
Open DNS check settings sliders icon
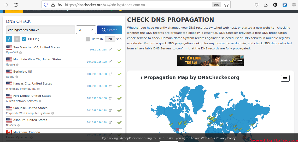click(9, 39)
